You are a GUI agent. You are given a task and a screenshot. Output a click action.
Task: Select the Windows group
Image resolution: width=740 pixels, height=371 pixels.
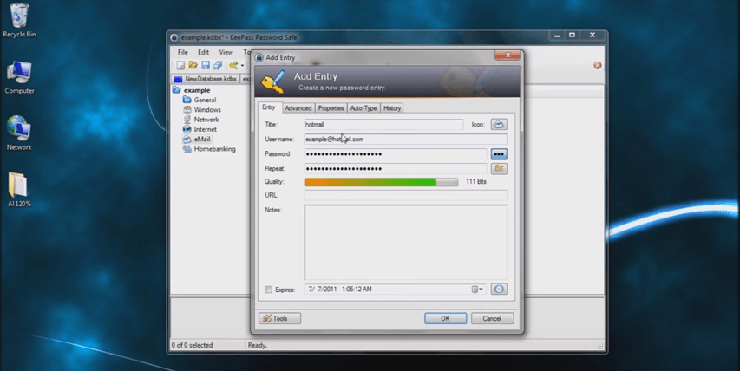tap(207, 110)
